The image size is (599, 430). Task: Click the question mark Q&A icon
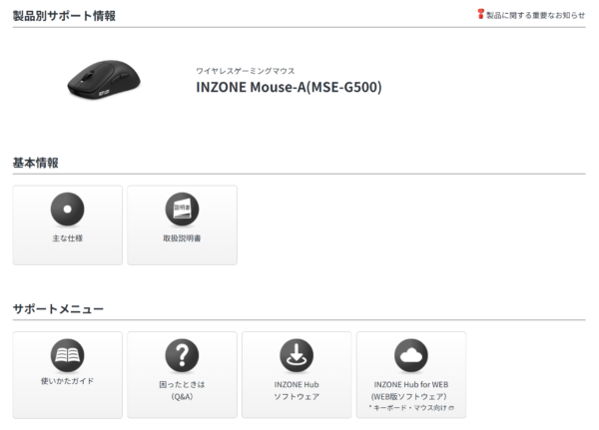(182, 354)
